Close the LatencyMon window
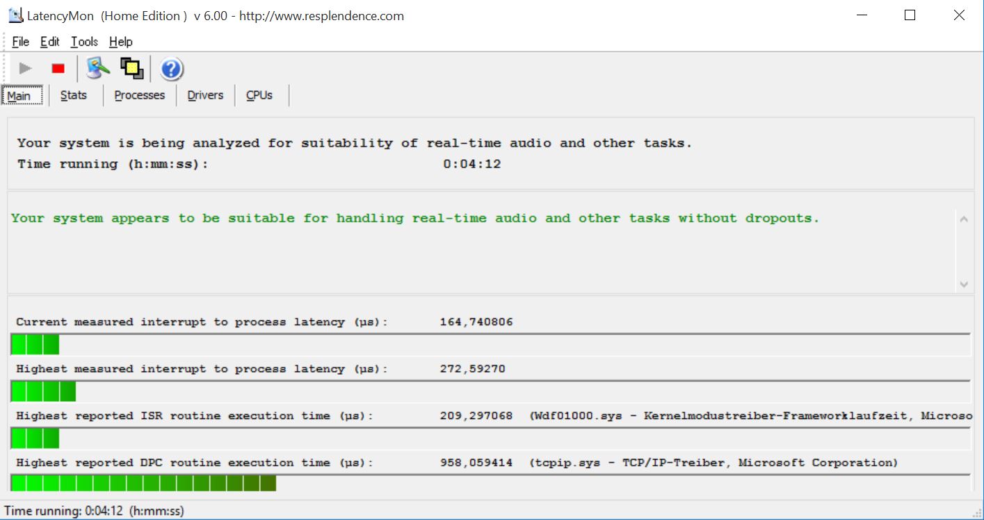The image size is (984, 520). click(959, 15)
